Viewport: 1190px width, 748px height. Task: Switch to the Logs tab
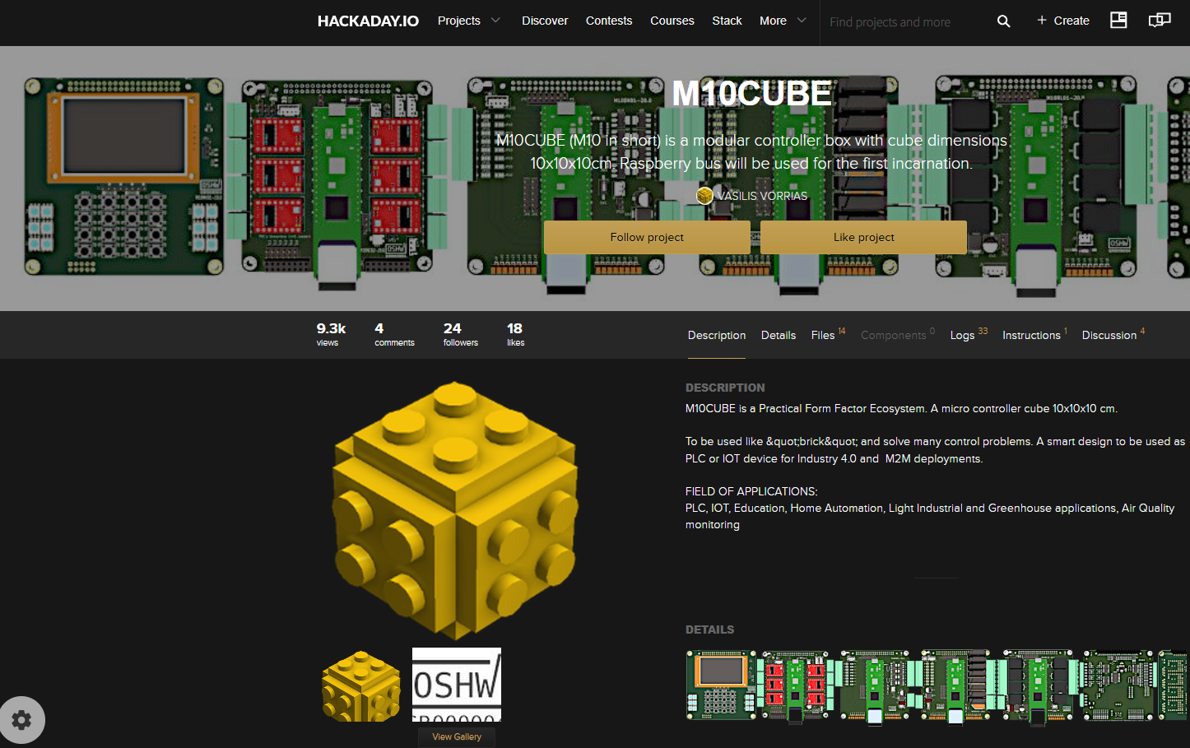(x=962, y=335)
